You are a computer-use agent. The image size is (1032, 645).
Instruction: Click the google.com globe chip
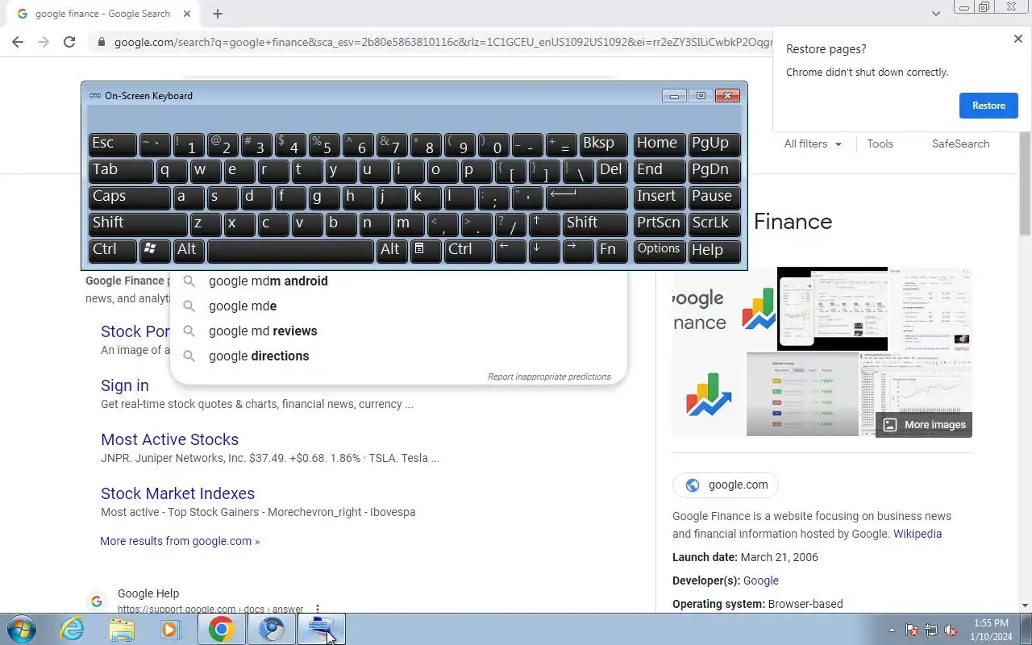[726, 485]
